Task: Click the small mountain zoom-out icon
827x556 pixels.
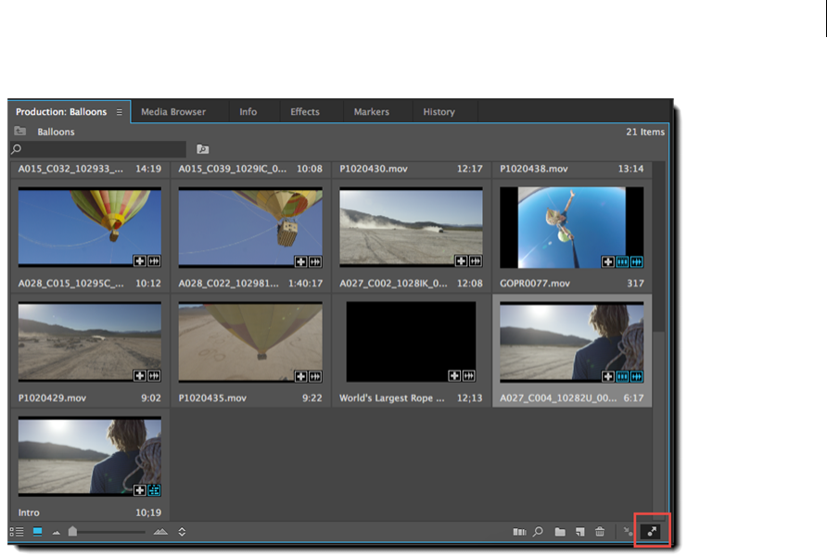Action: [x=56, y=533]
